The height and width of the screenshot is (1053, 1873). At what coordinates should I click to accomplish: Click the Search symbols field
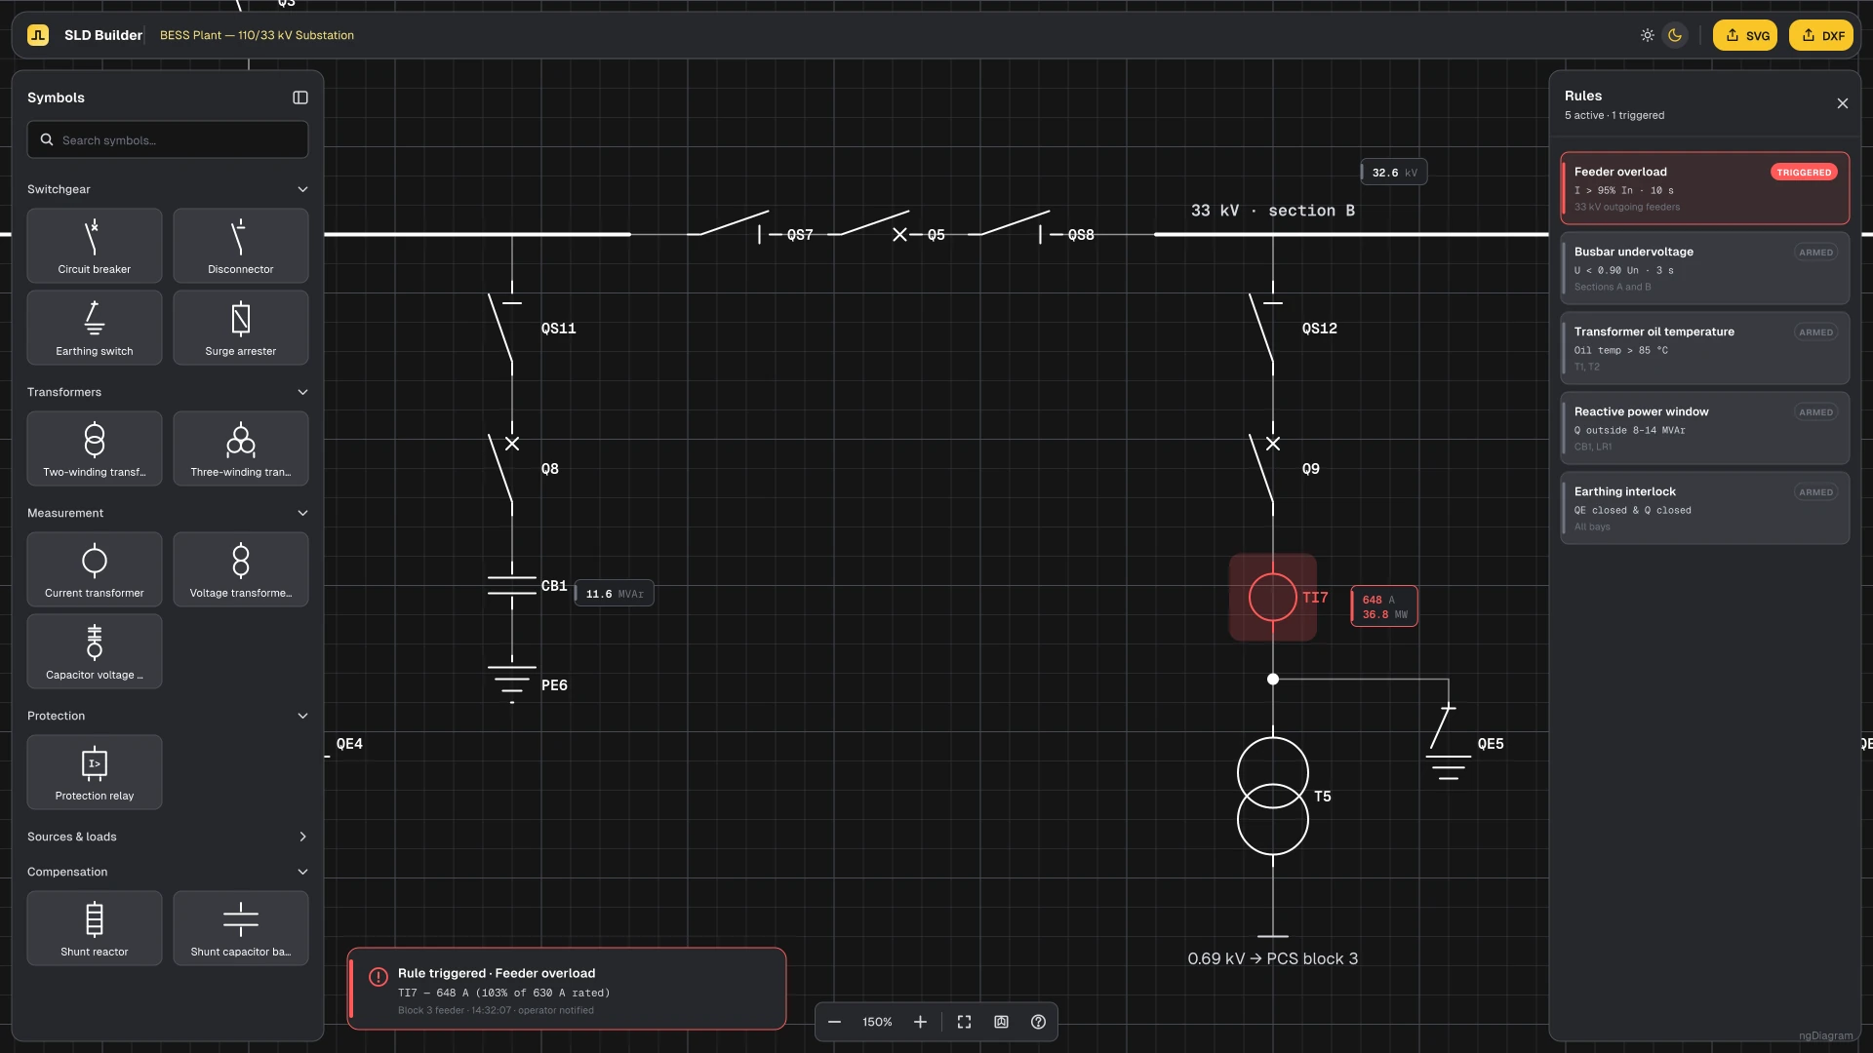click(x=168, y=139)
